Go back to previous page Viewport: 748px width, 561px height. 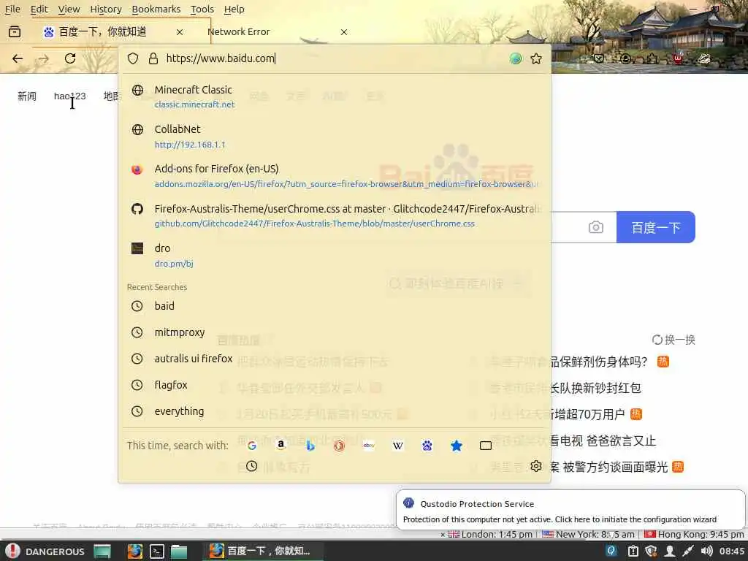tap(18, 58)
